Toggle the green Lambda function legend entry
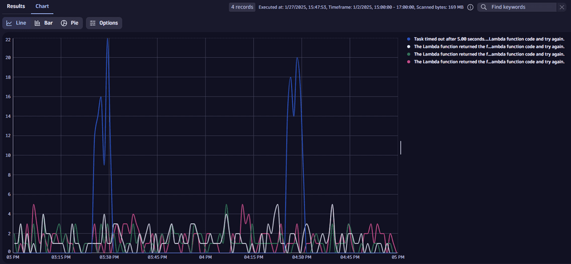 click(x=486, y=54)
